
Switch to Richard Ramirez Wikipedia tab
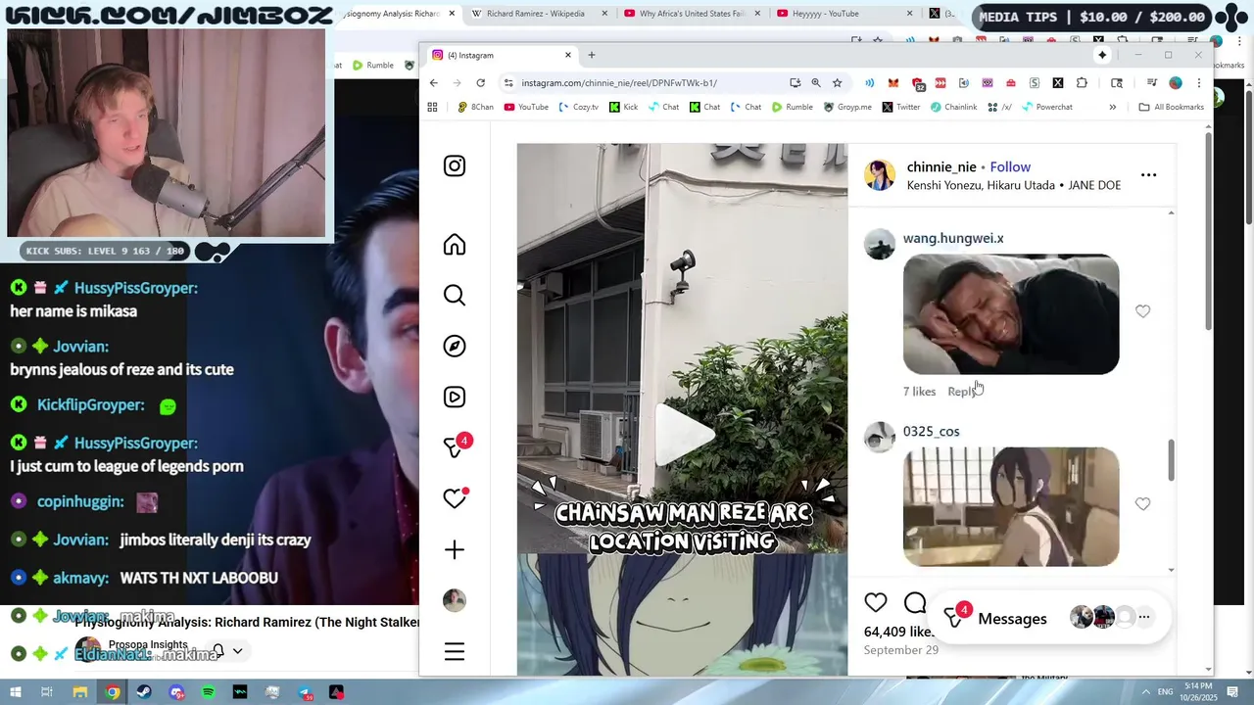click(535, 14)
